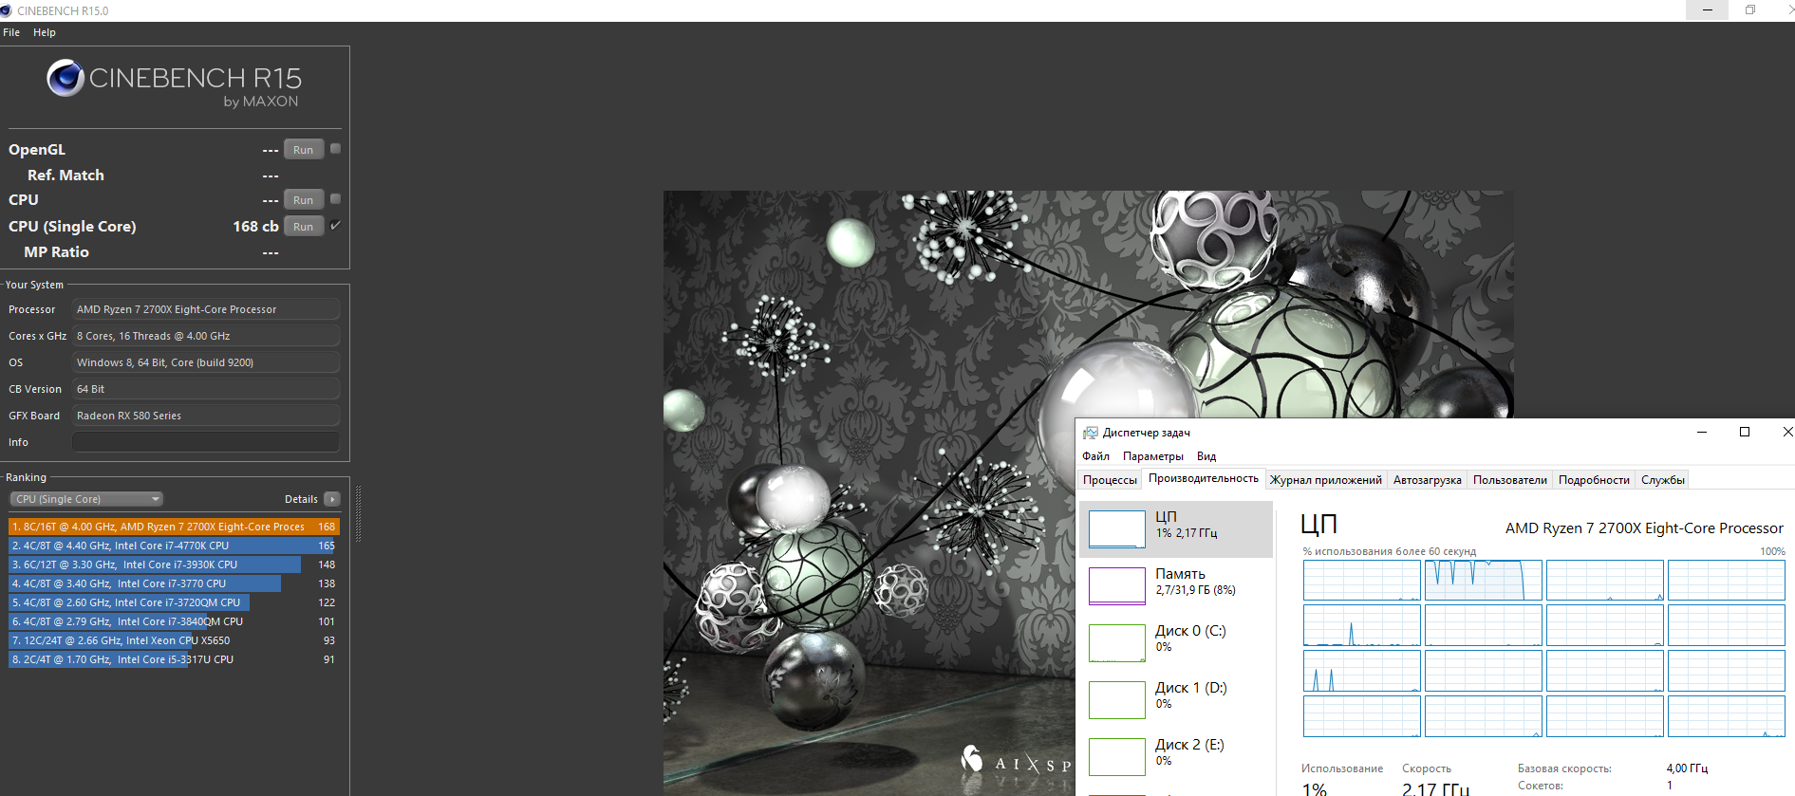The image size is (1795, 796).
Task: Open the Вид menu in Task Manager
Action: [x=1206, y=456]
